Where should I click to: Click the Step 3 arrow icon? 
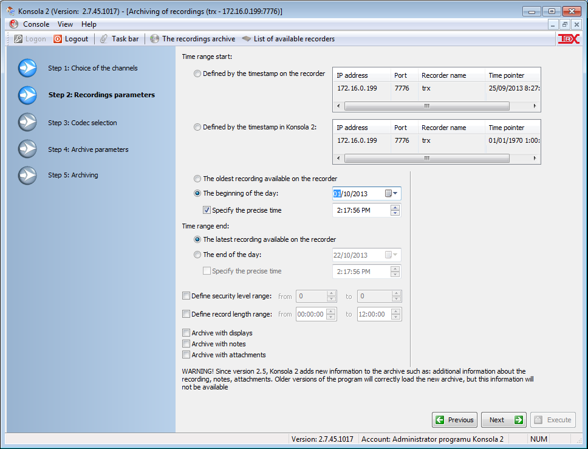27,122
